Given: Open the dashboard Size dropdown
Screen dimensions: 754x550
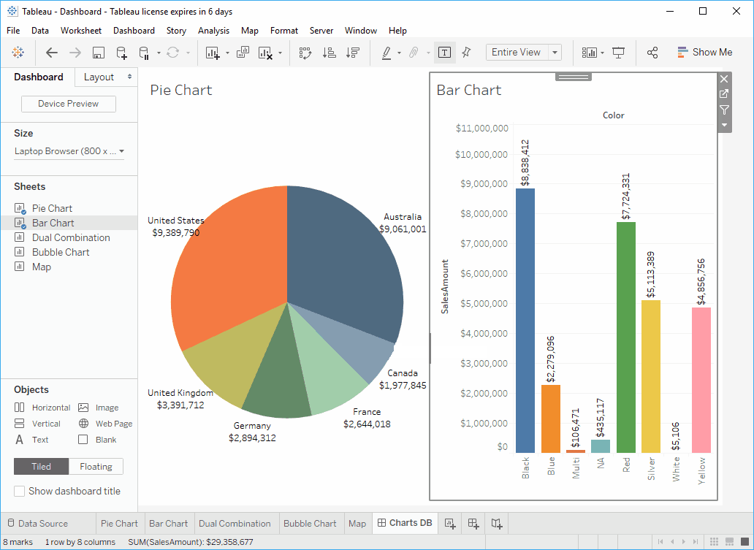Looking at the screenshot, I should coord(69,151).
